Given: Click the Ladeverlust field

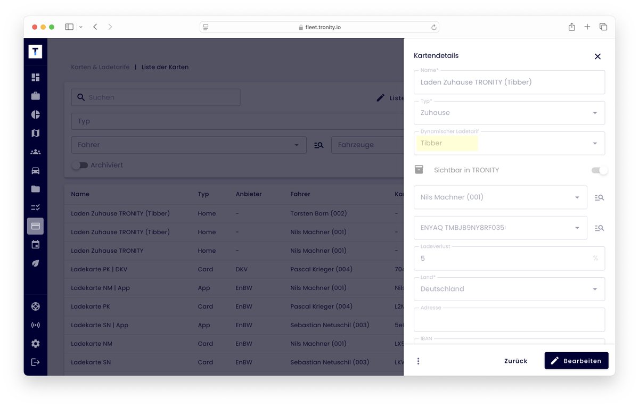Looking at the screenshot, I should pyautogui.click(x=509, y=259).
